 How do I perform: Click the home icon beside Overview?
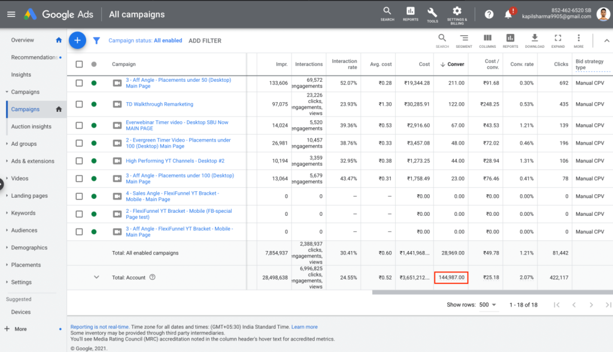(59, 40)
